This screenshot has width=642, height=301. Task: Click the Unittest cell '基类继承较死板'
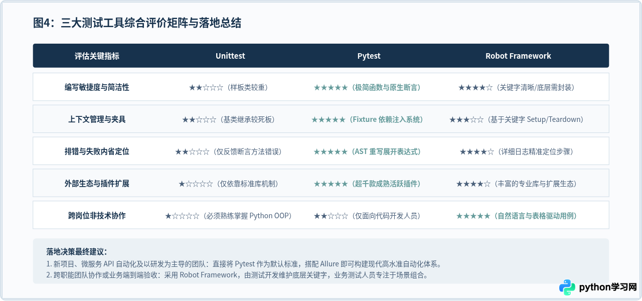click(230, 119)
